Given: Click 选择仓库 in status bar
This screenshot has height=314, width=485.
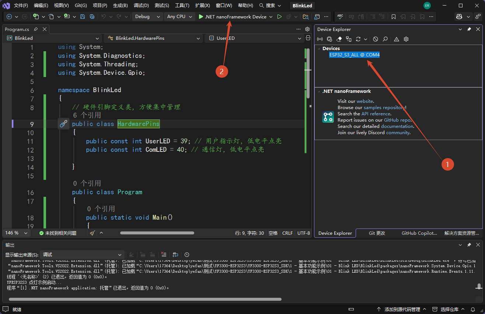Looking at the screenshot, I should click(x=449, y=309).
